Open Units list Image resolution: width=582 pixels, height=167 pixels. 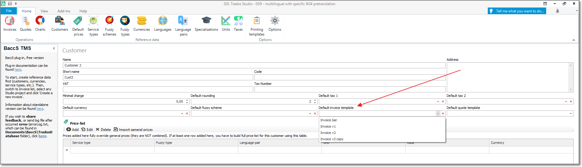click(x=226, y=23)
